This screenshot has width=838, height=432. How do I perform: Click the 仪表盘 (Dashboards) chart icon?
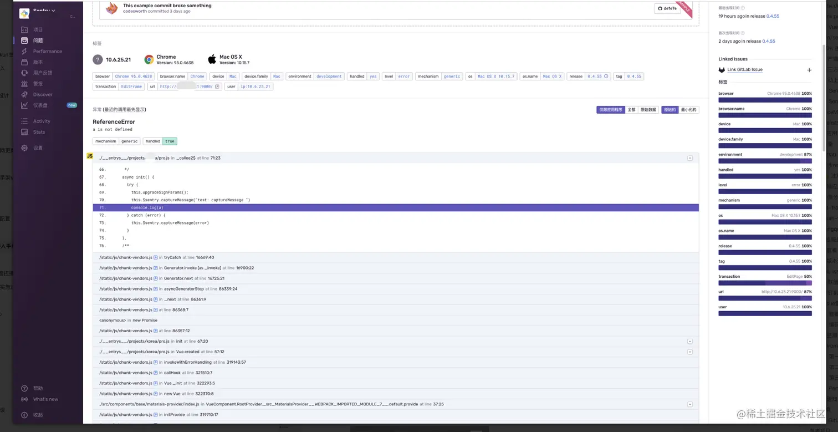tap(24, 105)
